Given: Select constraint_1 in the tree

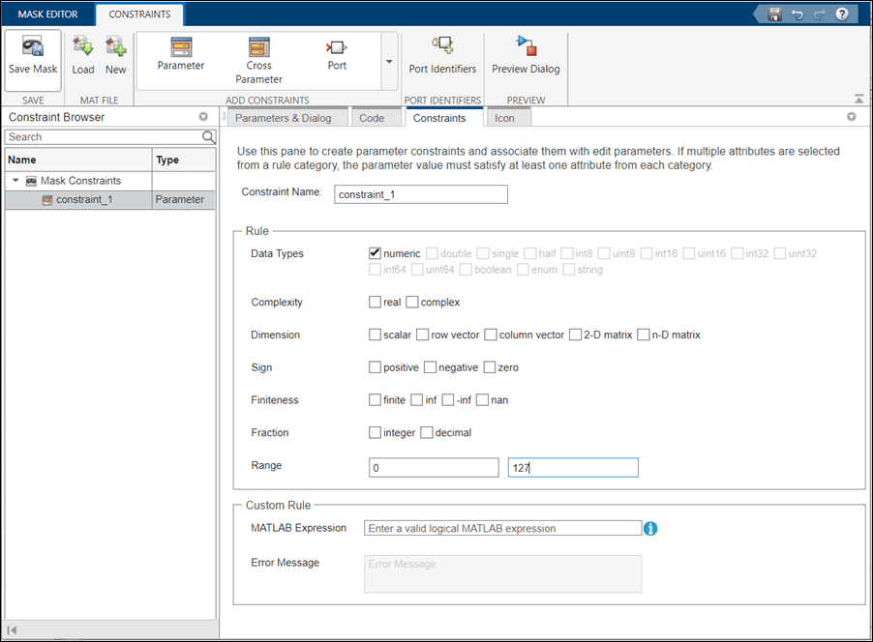Looking at the screenshot, I should point(84,200).
